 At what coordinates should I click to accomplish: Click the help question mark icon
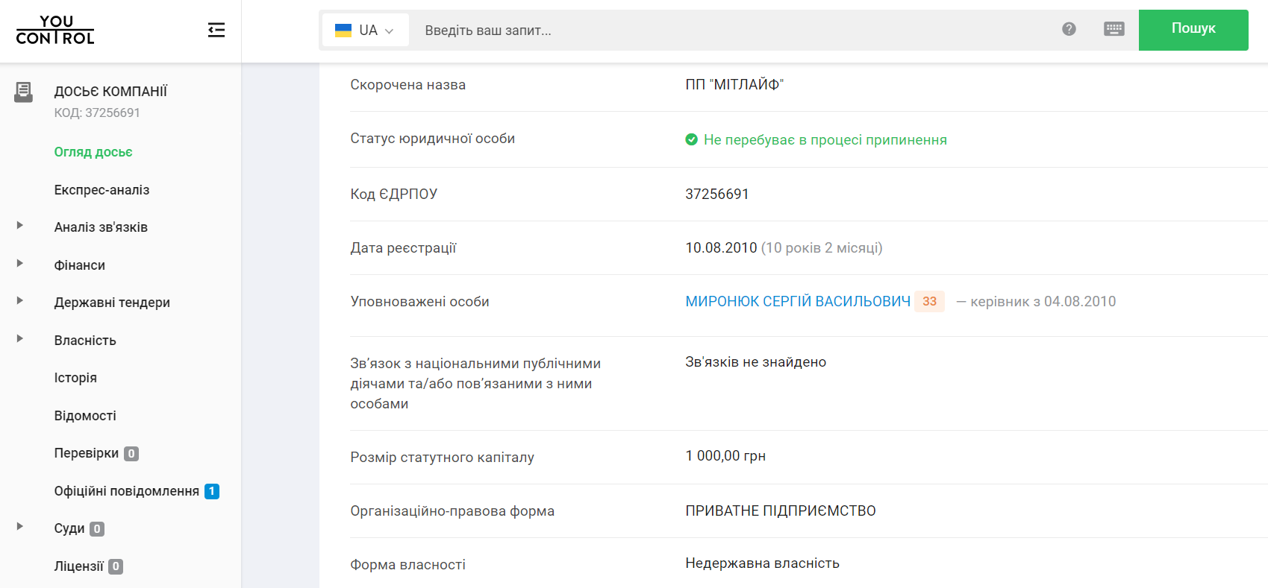click(1069, 29)
